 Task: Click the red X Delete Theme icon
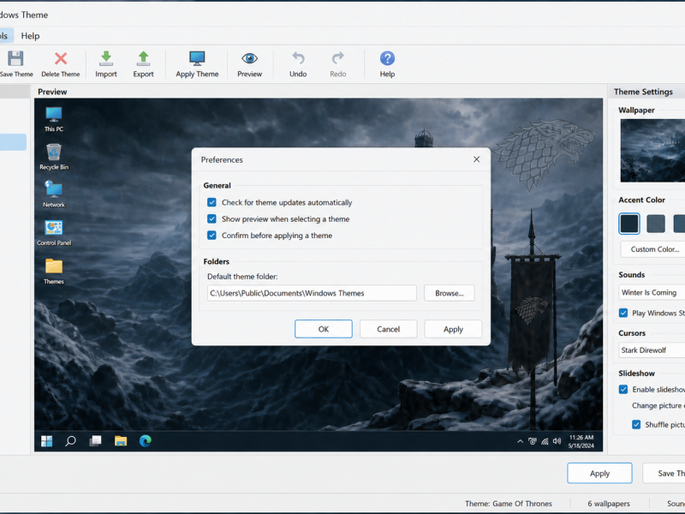click(x=61, y=58)
